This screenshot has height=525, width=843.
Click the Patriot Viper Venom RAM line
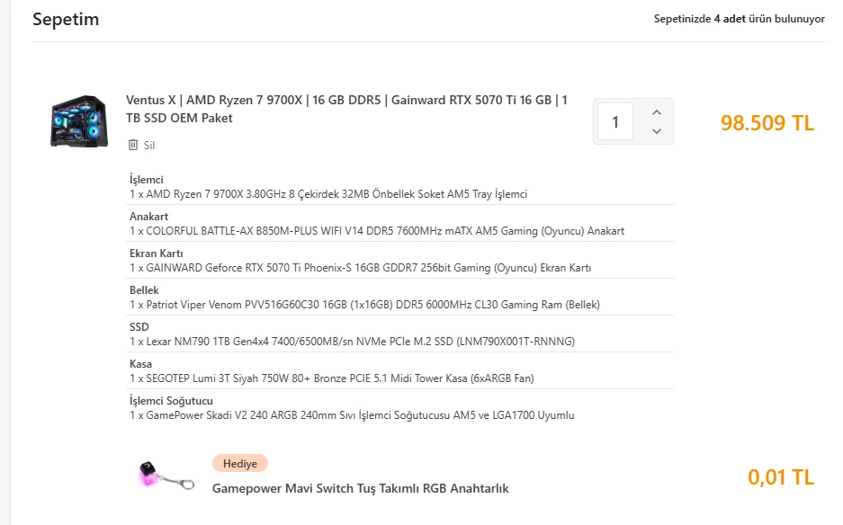click(364, 305)
